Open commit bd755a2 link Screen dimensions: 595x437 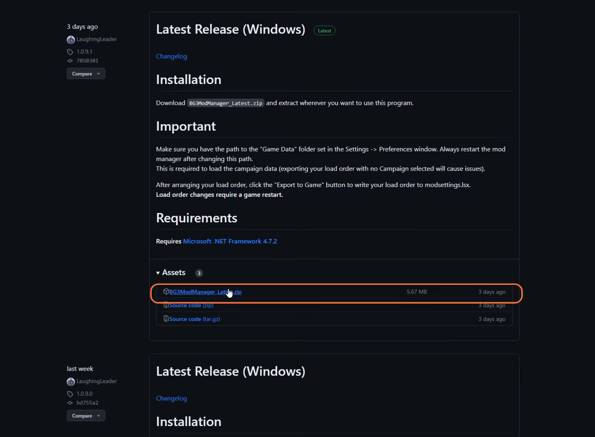click(87, 403)
